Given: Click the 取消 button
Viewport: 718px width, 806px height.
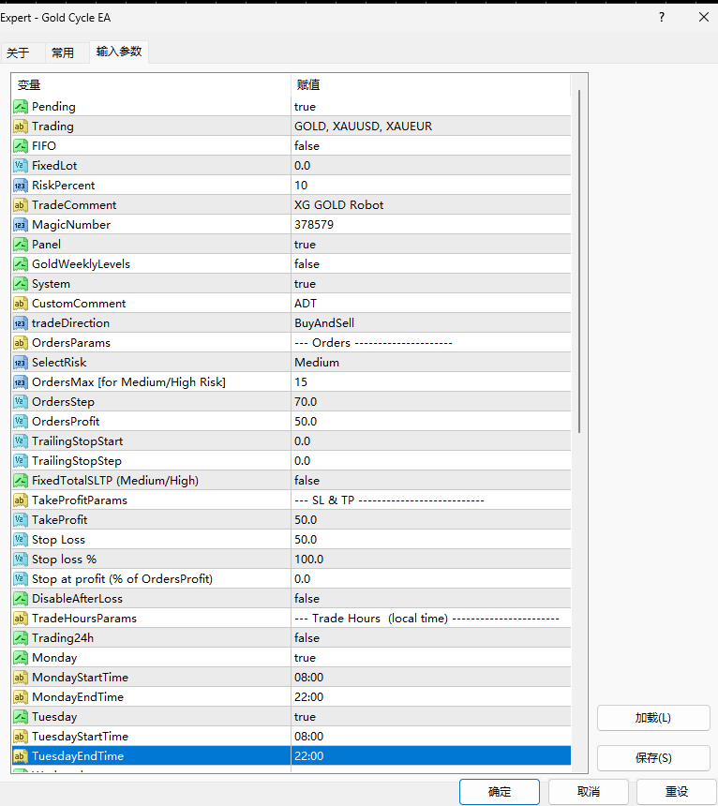Looking at the screenshot, I should click(x=589, y=792).
